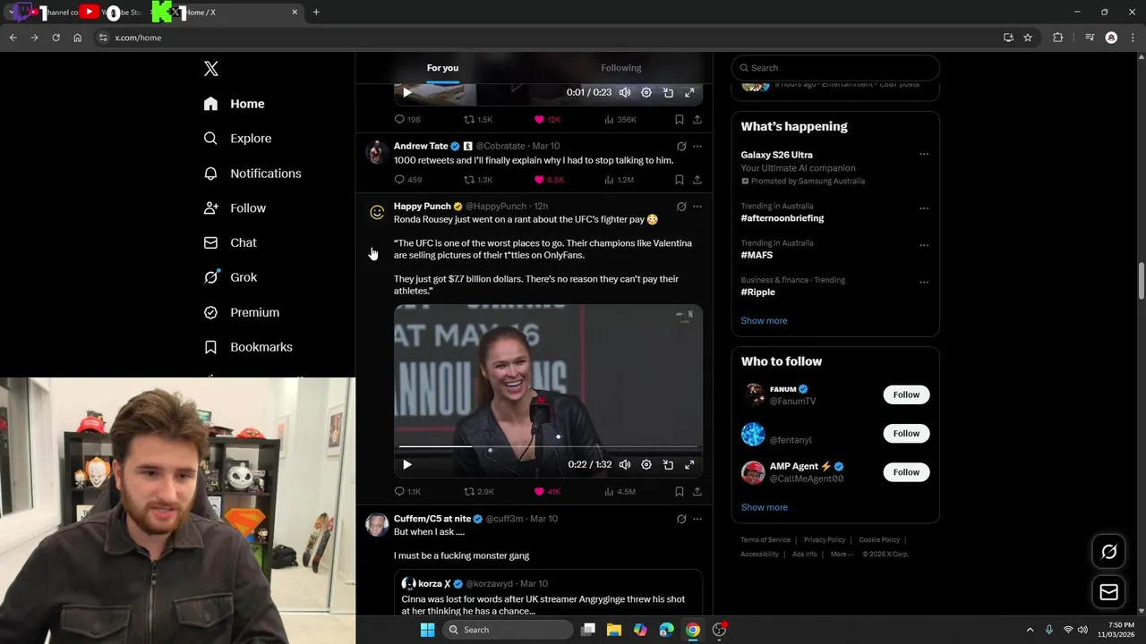The height and width of the screenshot is (644, 1146).
Task: Reply to Andrew Tate's post
Action: pyautogui.click(x=407, y=180)
